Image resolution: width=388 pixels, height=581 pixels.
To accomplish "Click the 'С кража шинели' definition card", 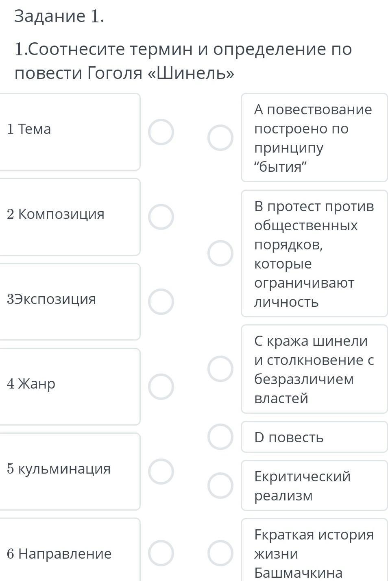I will click(x=314, y=369).
